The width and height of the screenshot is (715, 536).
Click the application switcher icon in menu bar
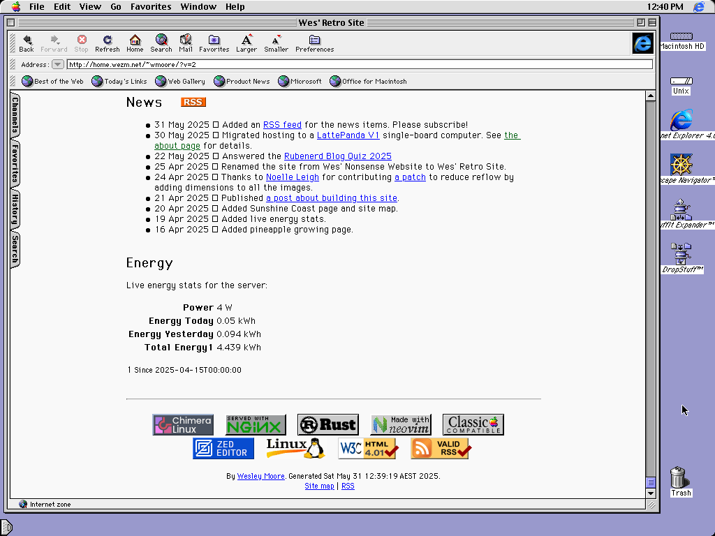[x=698, y=6]
